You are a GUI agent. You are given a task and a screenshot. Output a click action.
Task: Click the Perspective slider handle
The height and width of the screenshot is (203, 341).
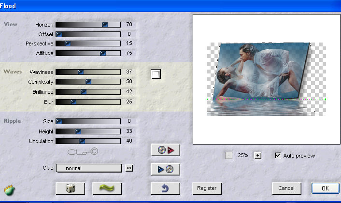pyautogui.click(x=68, y=43)
